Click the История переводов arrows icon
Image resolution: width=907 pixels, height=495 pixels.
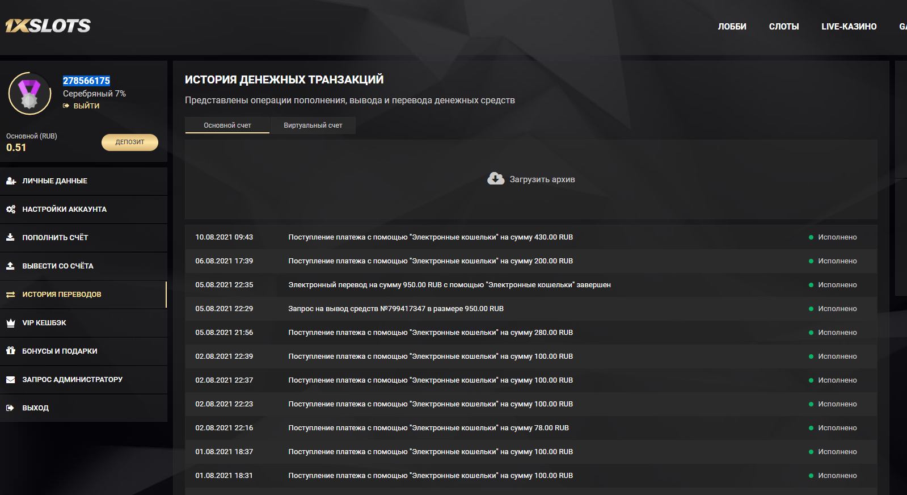click(x=10, y=295)
